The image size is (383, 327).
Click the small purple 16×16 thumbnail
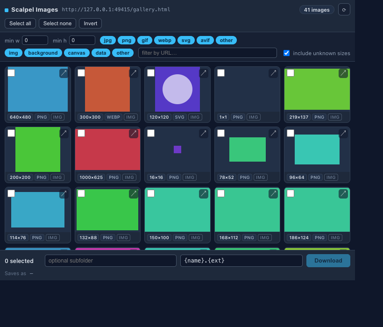(x=177, y=149)
